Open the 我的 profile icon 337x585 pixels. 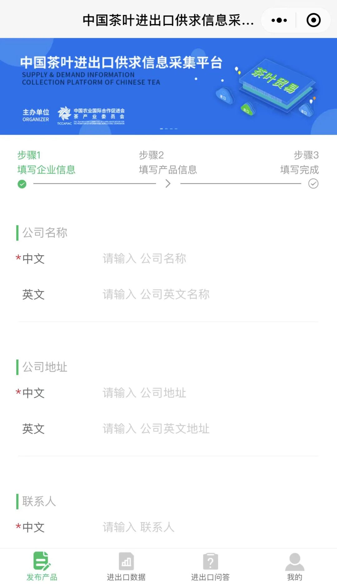tap(295, 561)
